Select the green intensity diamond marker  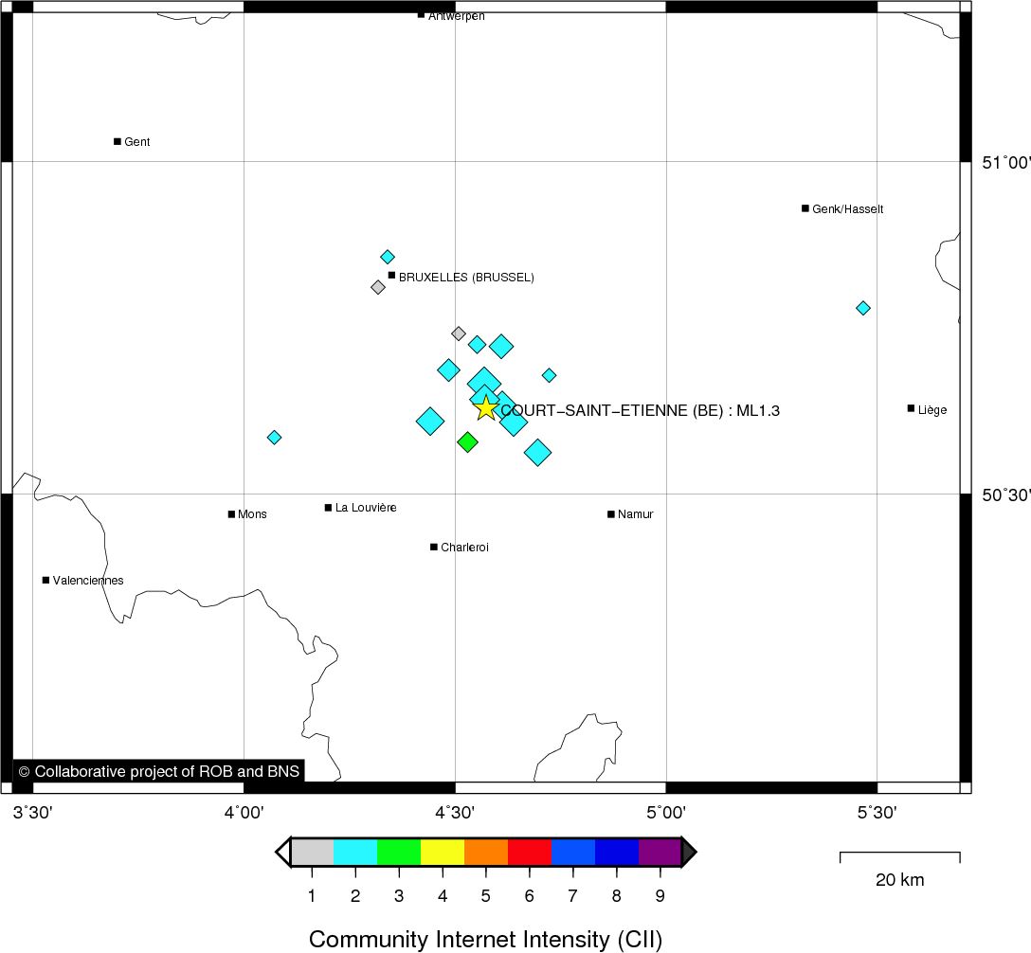click(x=467, y=441)
